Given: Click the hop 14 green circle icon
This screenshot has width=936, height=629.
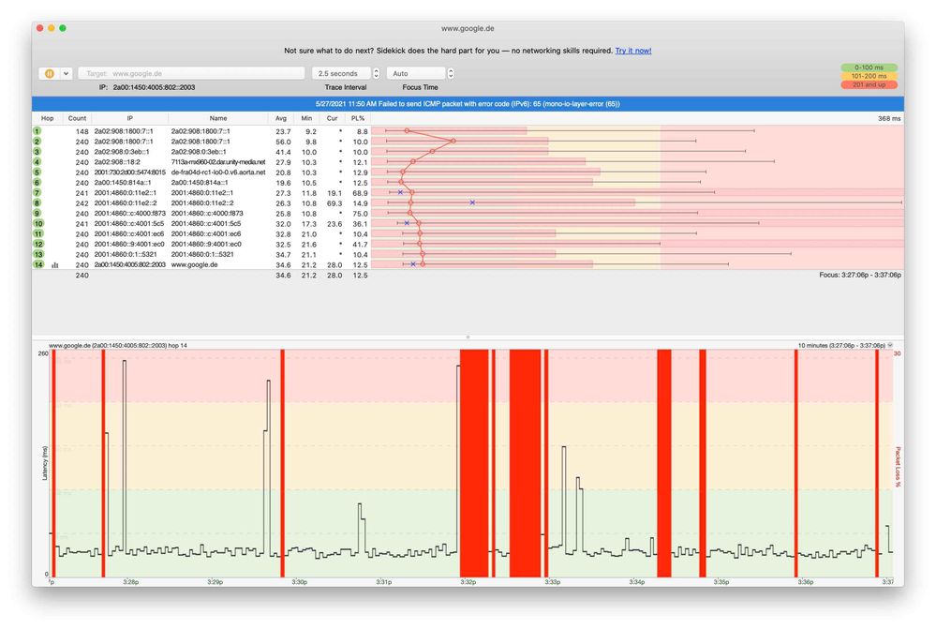Looking at the screenshot, I should (x=38, y=264).
